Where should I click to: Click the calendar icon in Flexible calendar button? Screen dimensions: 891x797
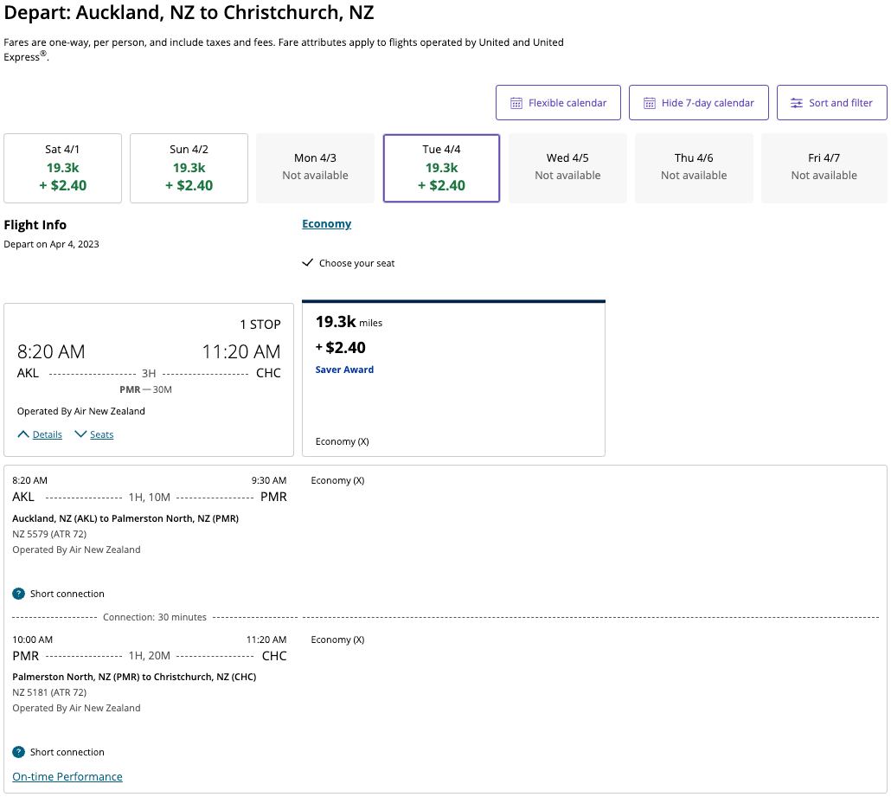coord(516,103)
